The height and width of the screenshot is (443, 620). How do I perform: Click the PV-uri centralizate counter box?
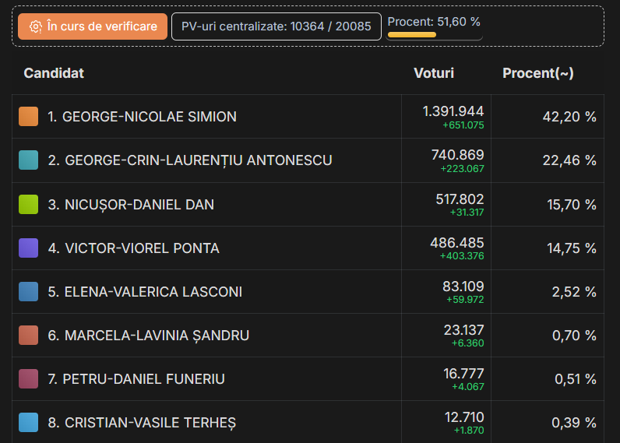276,26
